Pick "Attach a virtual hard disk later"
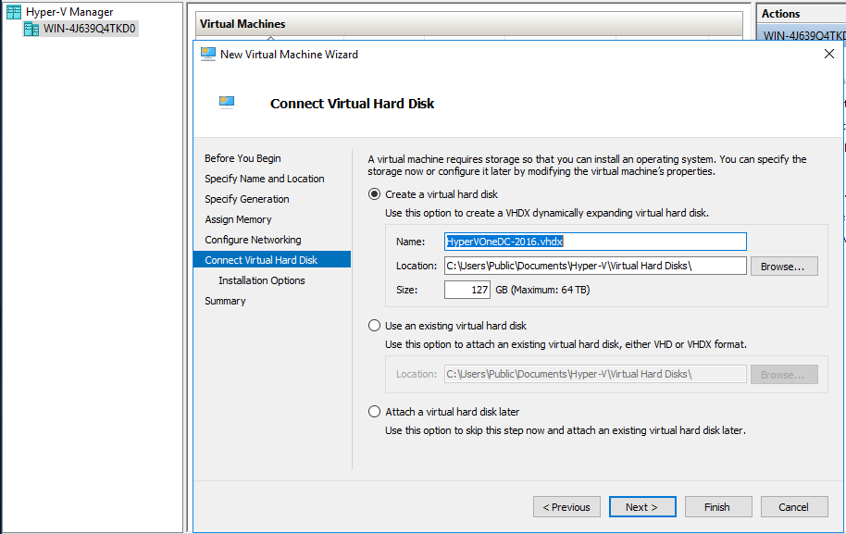This screenshot has height=534, width=846. coord(374,411)
